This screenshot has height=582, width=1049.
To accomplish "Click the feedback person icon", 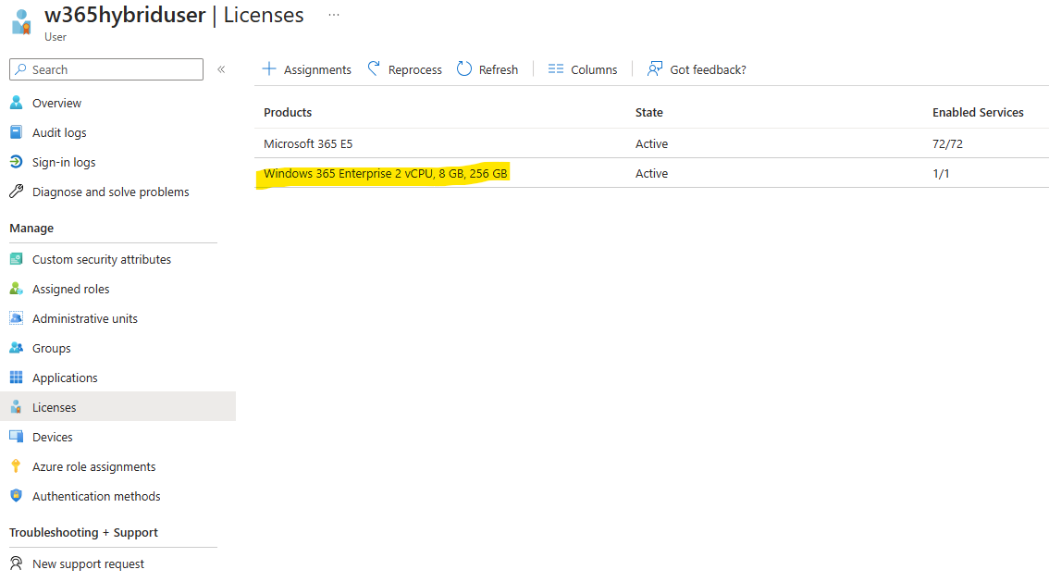I will (655, 68).
